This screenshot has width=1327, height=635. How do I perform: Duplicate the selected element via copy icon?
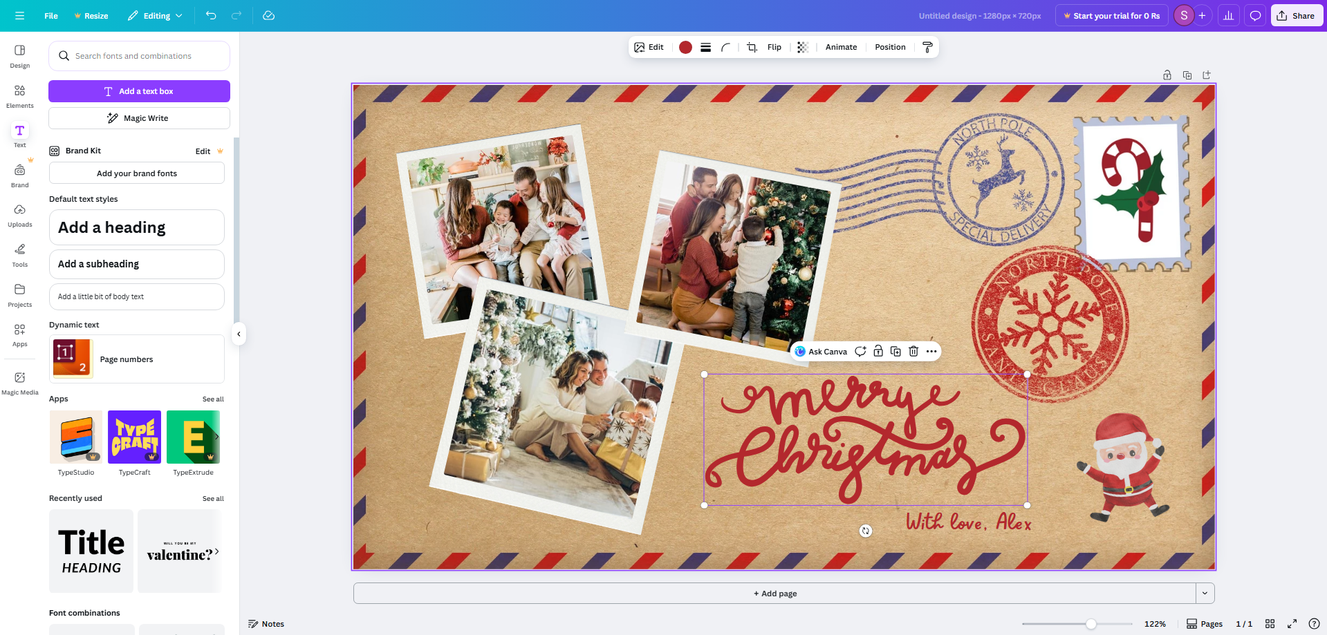coord(895,351)
